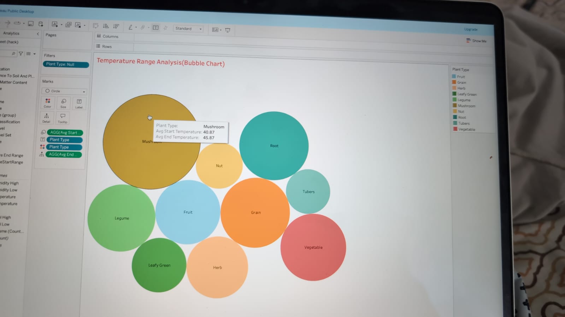Click the Show Me button
This screenshot has width=565, height=317.
pyautogui.click(x=476, y=41)
